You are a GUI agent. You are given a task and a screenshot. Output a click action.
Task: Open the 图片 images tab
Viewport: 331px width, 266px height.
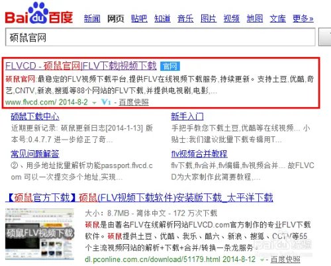(209, 19)
